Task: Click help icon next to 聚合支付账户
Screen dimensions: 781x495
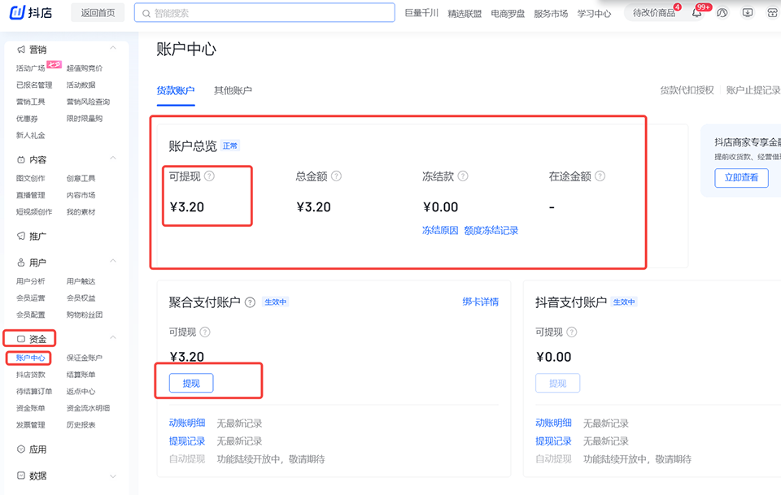Action: 250,302
